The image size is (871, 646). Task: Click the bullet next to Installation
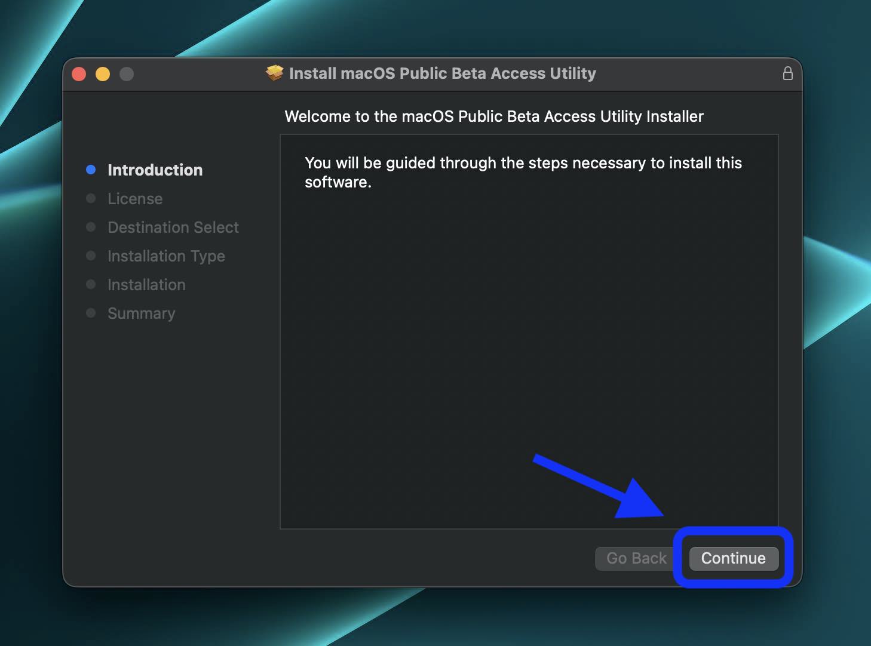coord(91,284)
